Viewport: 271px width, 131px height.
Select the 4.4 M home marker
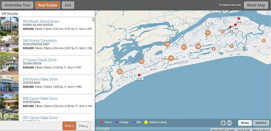139,75
